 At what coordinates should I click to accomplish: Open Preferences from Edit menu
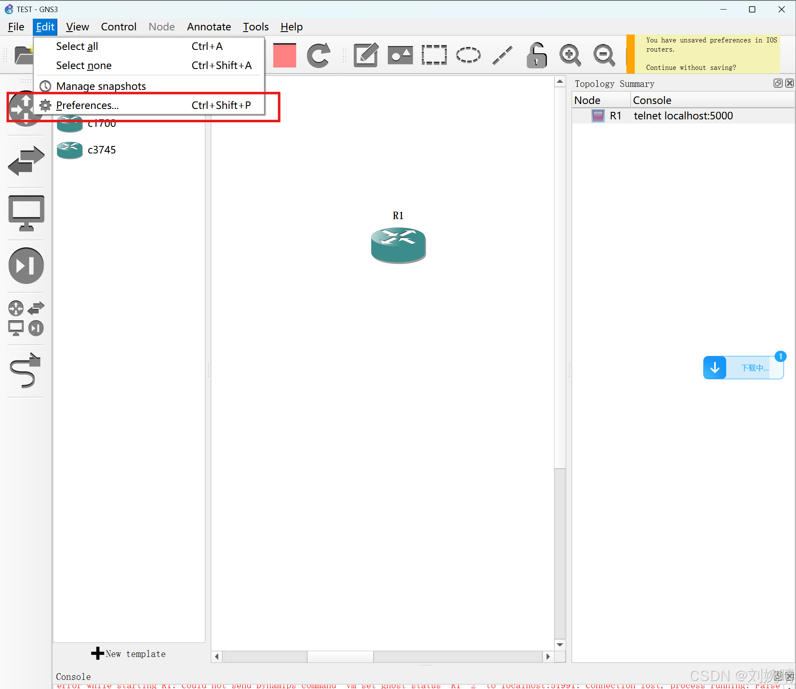pos(149,105)
